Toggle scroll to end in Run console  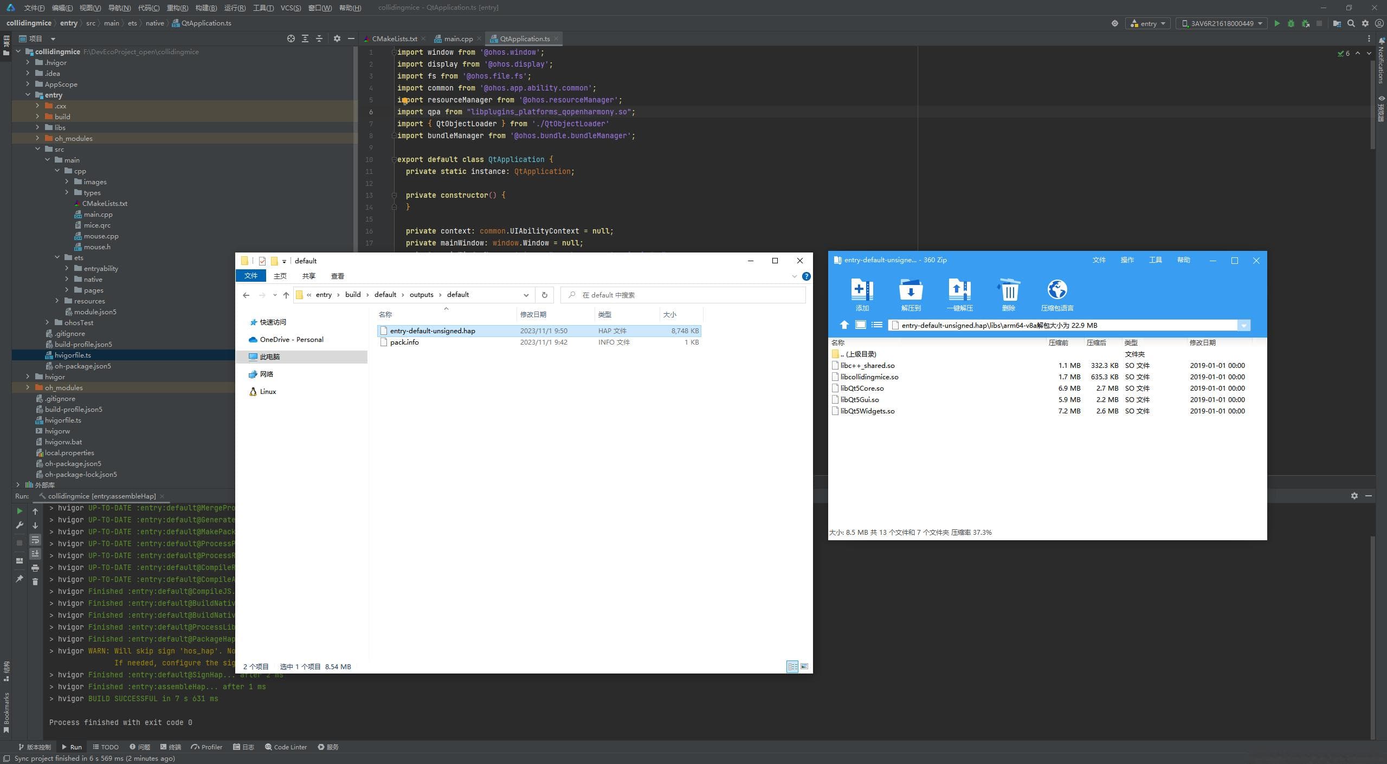(x=35, y=554)
